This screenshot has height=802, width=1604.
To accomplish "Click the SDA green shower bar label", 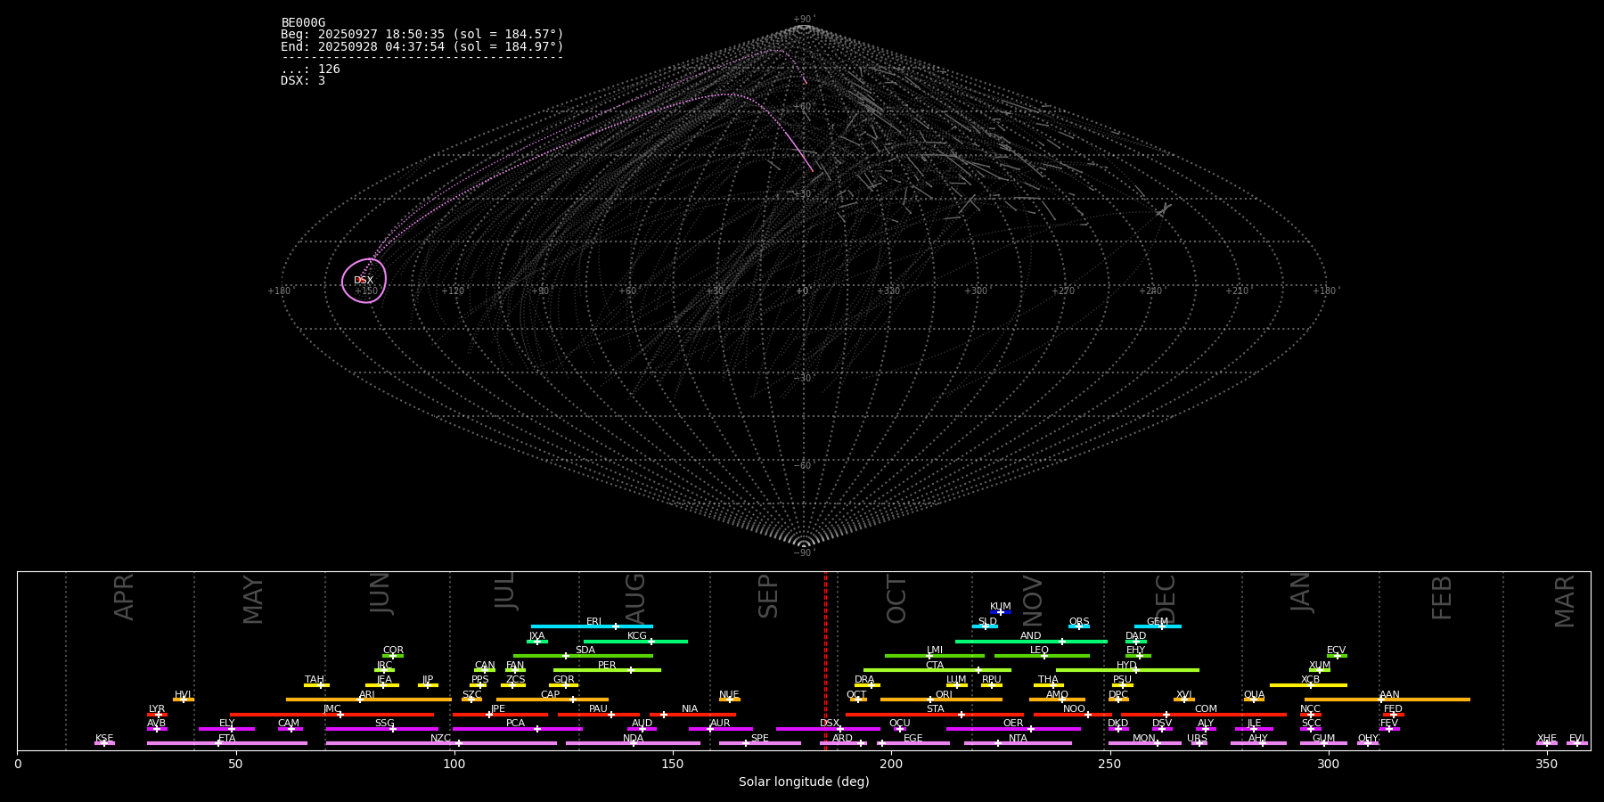I will [x=585, y=651].
